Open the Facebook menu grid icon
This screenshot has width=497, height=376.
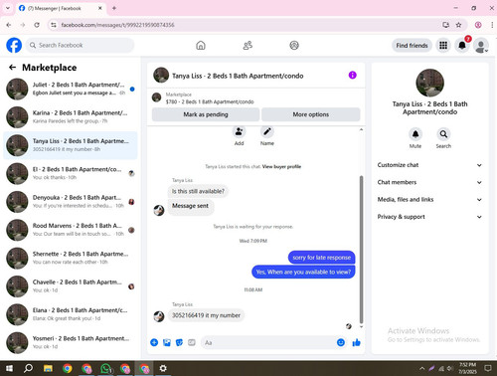443,46
